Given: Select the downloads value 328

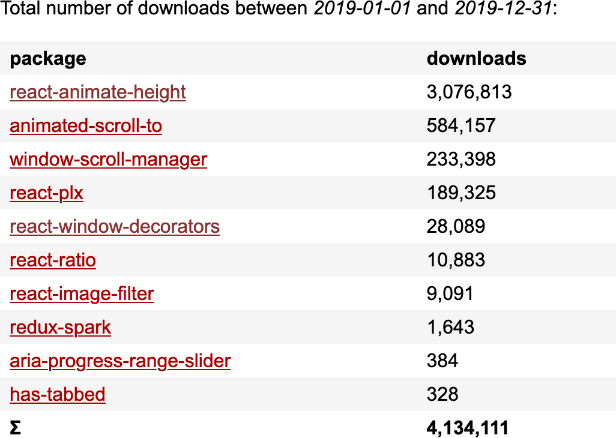Looking at the screenshot, I should point(442,394).
